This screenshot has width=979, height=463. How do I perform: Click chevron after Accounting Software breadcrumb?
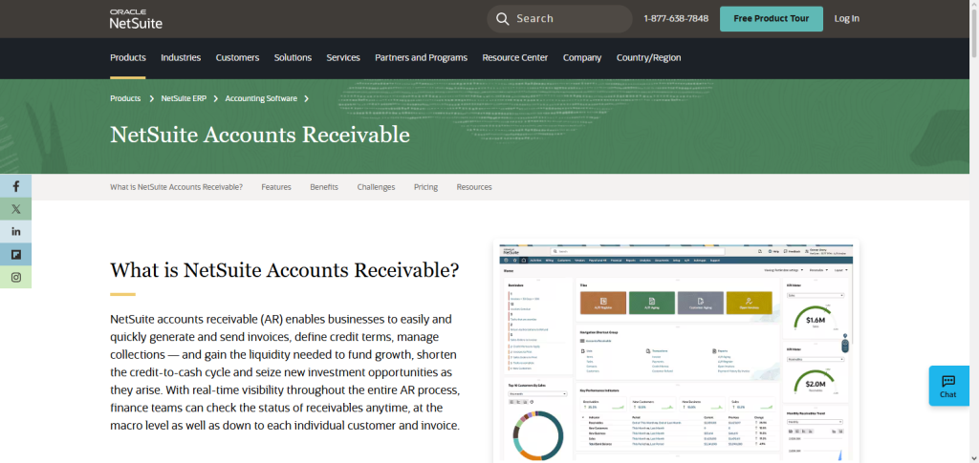click(x=307, y=98)
